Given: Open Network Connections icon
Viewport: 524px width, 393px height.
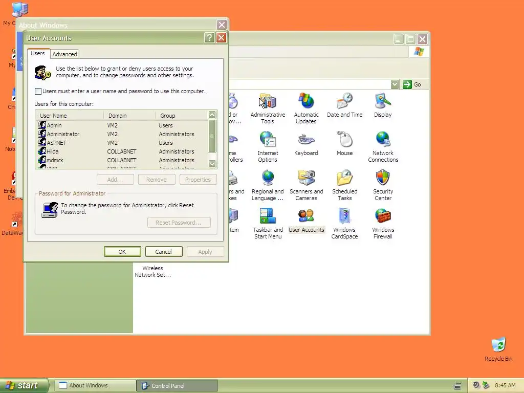Looking at the screenshot, I should point(383,146).
